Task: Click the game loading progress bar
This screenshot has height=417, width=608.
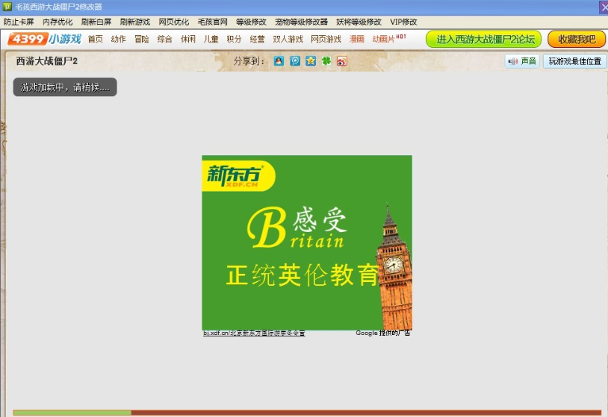Action: pyautogui.click(x=307, y=413)
